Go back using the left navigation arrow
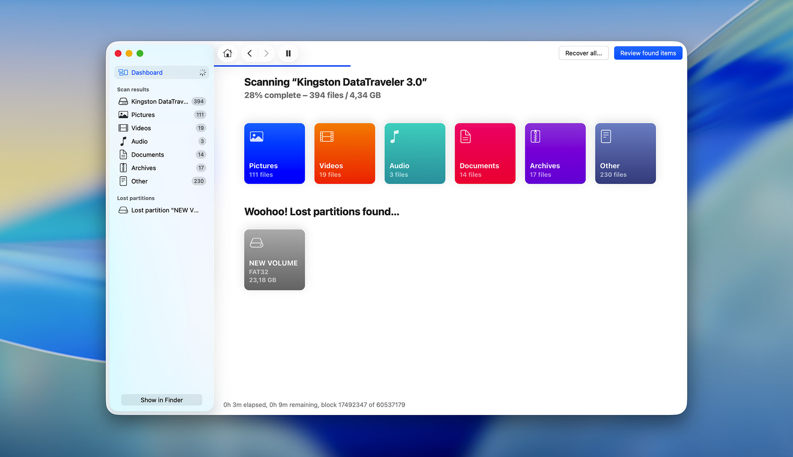 (x=249, y=53)
